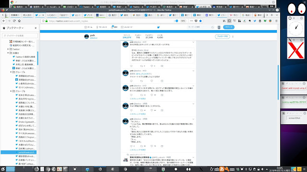Open the フォロワー 27,548 followers tab
This screenshot has height=172, width=307.
click(x=149, y=36)
